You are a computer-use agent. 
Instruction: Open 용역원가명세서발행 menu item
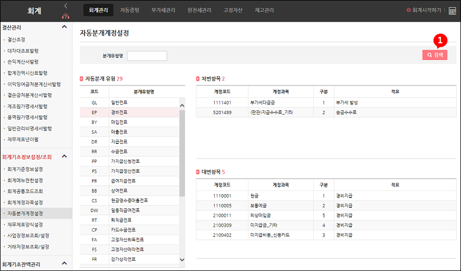pyautogui.click(x=28, y=117)
